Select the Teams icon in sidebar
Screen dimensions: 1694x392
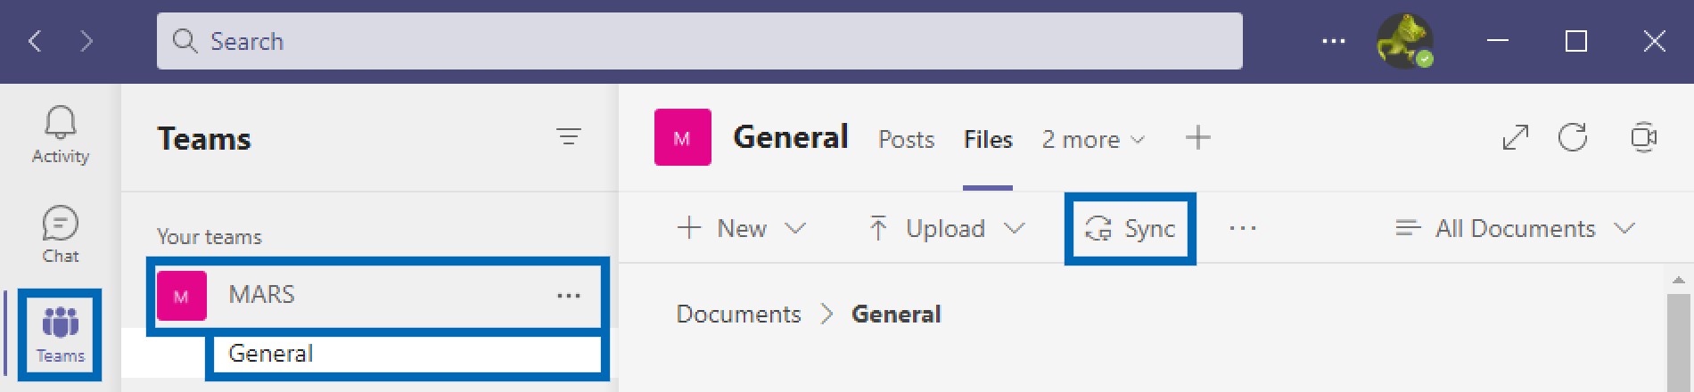pyautogui.click(x=60, y=335)
